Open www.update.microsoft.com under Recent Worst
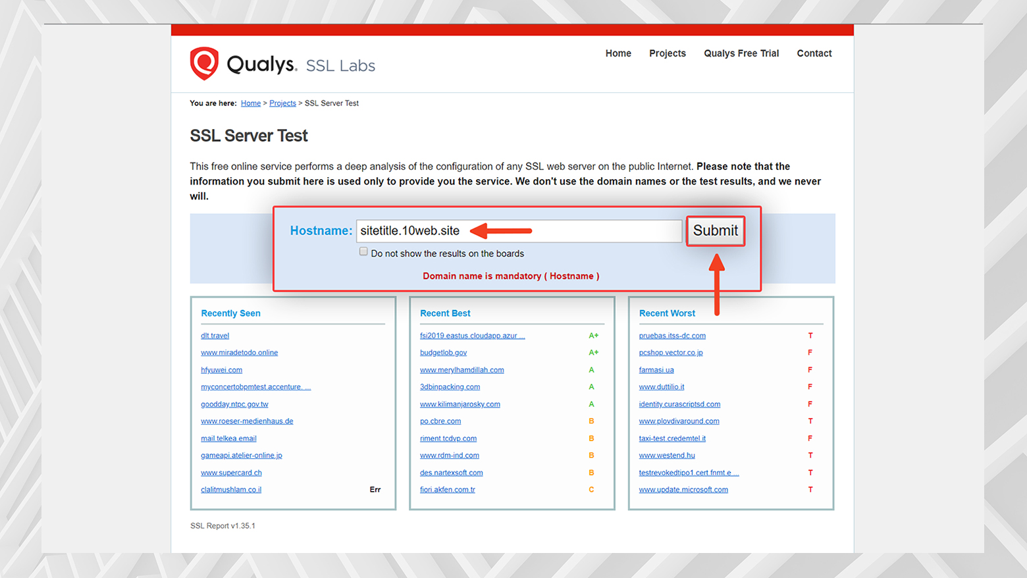 pyautogui.click(x=683, y=489)
